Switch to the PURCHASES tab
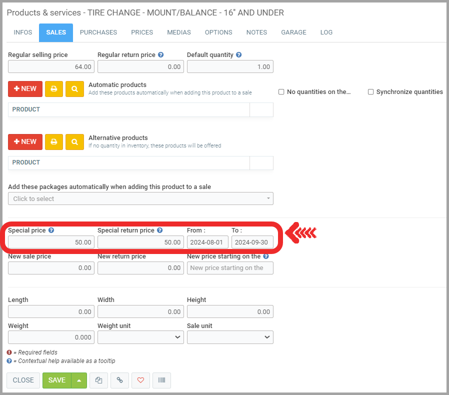The height and width of the screenshot is (395, 449). click(x=98, y=32)
